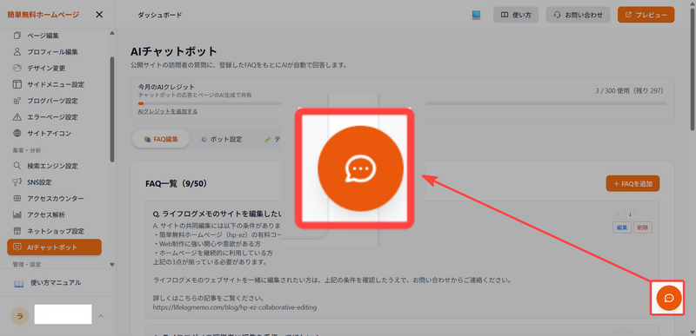Click the 簡単無料ホームページ logo
Screen dimensions: 696x336
[43, 15]
